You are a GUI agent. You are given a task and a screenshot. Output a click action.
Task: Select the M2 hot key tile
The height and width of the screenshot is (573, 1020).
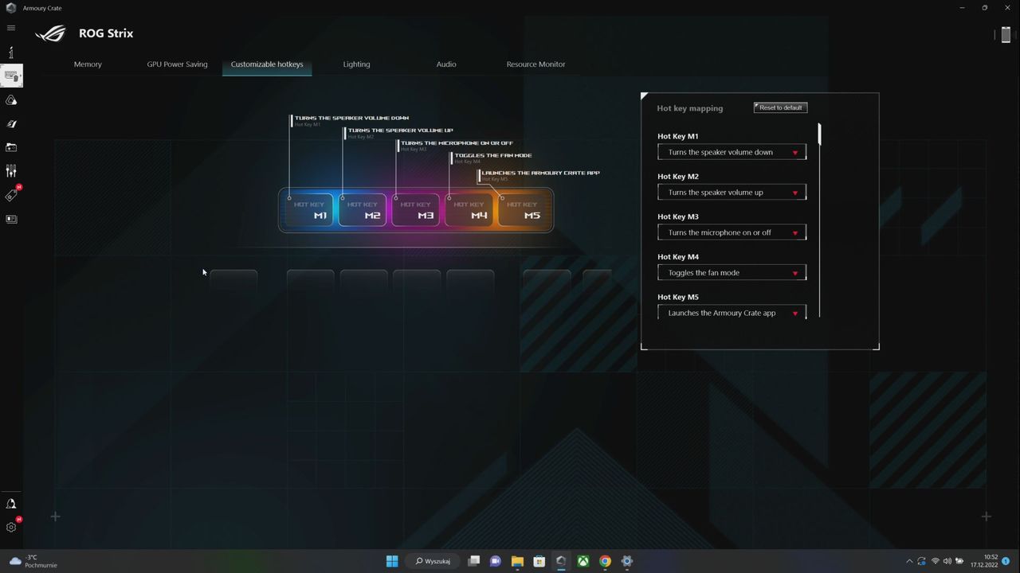(363, 210)
